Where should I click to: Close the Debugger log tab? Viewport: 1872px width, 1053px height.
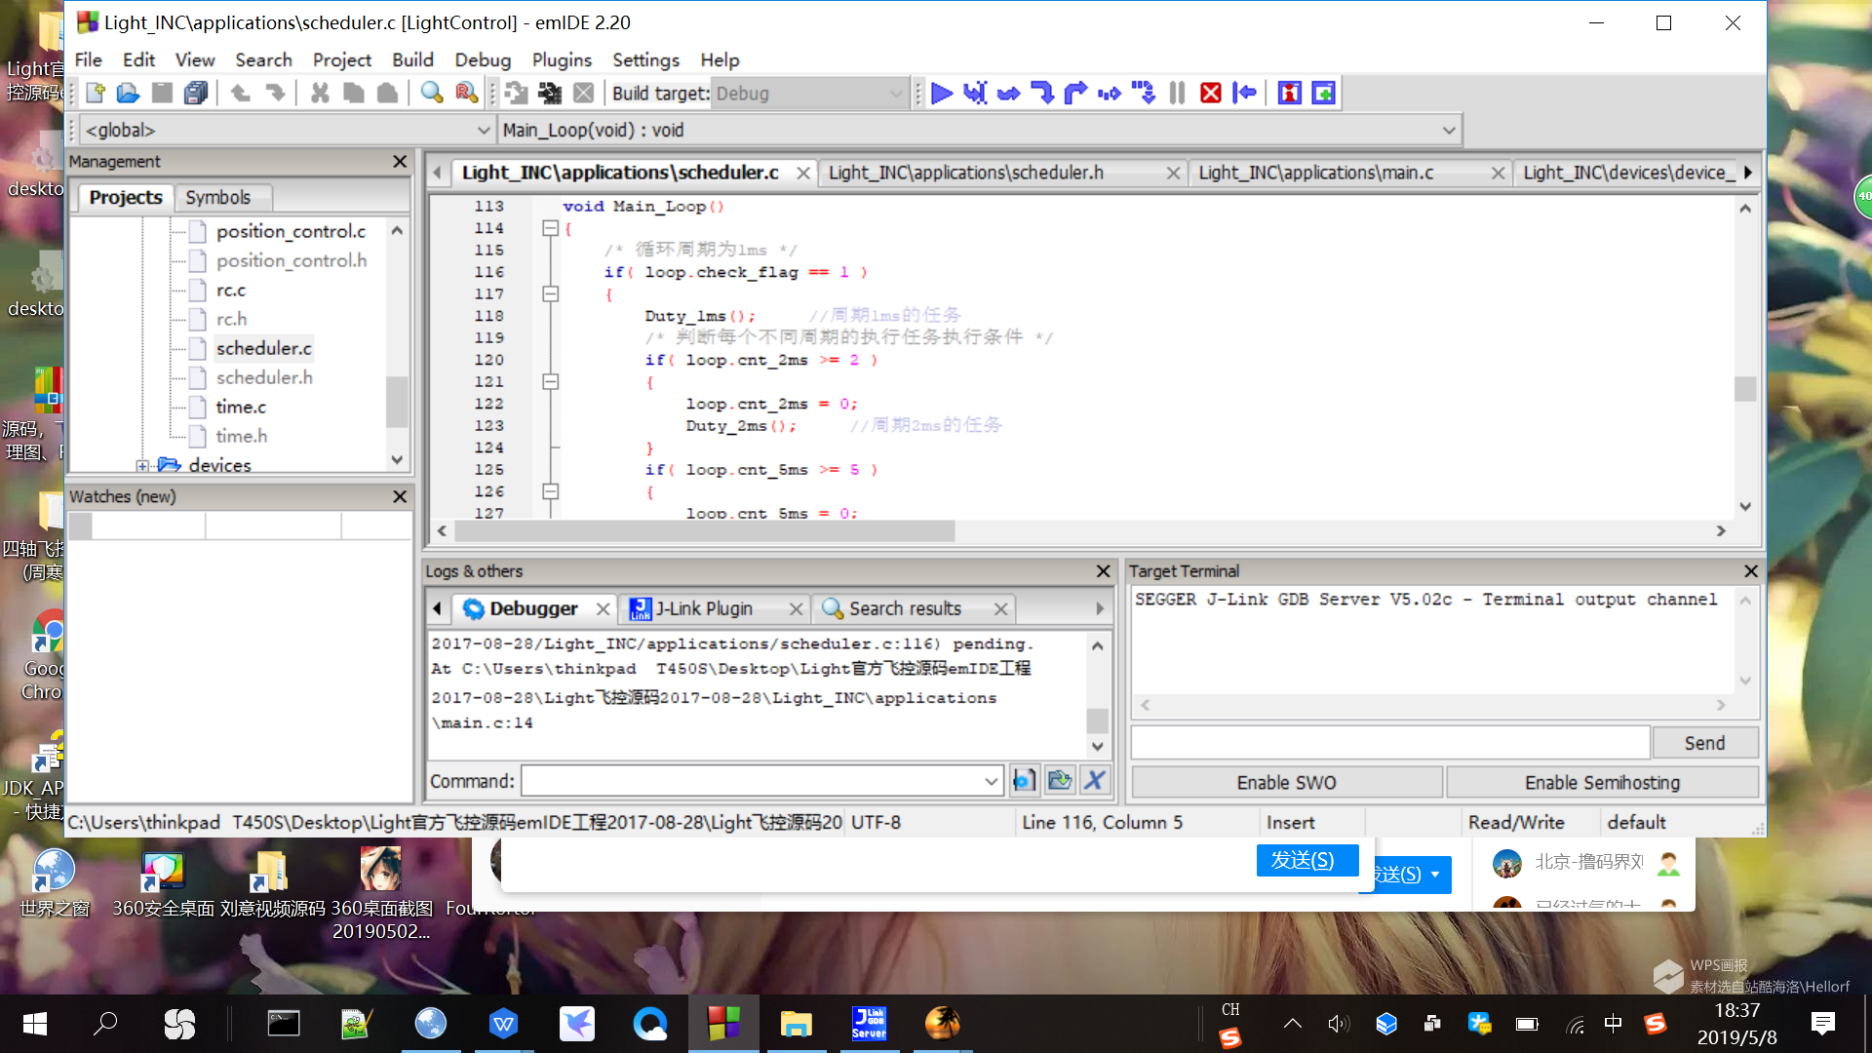(x=603, y=609)
